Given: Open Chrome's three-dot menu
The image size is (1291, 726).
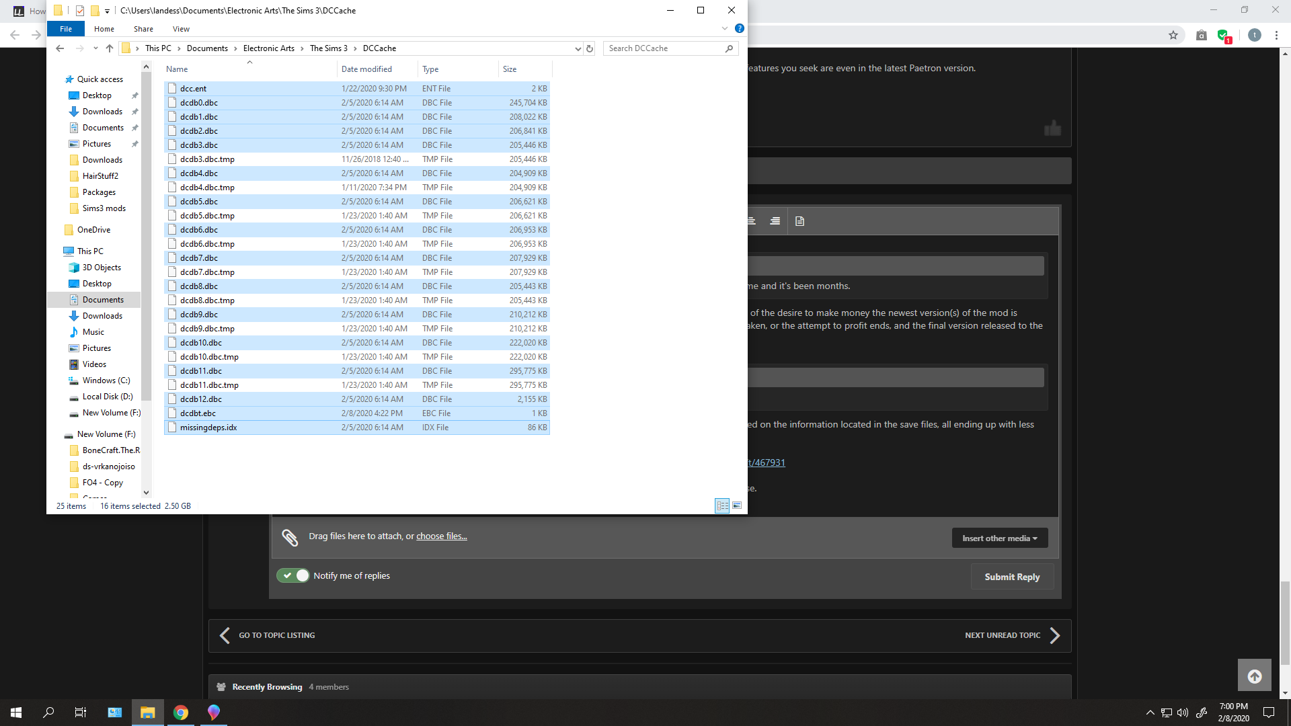Looking at the screenshot, I should (1276, 35).
